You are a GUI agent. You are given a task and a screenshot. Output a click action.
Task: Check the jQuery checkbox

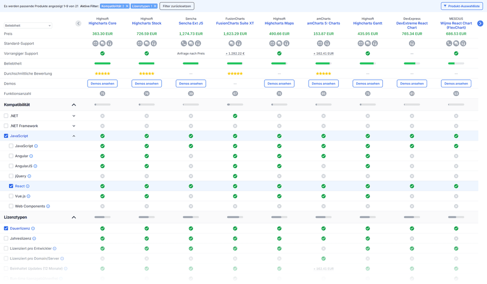point(11,176)
